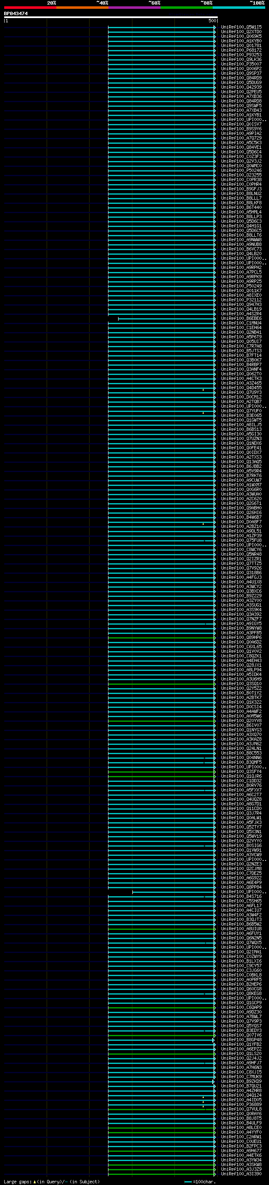The image size is (269, 1185).
Task: Select label UniRef100_P36889
Action: (241, 1104)
